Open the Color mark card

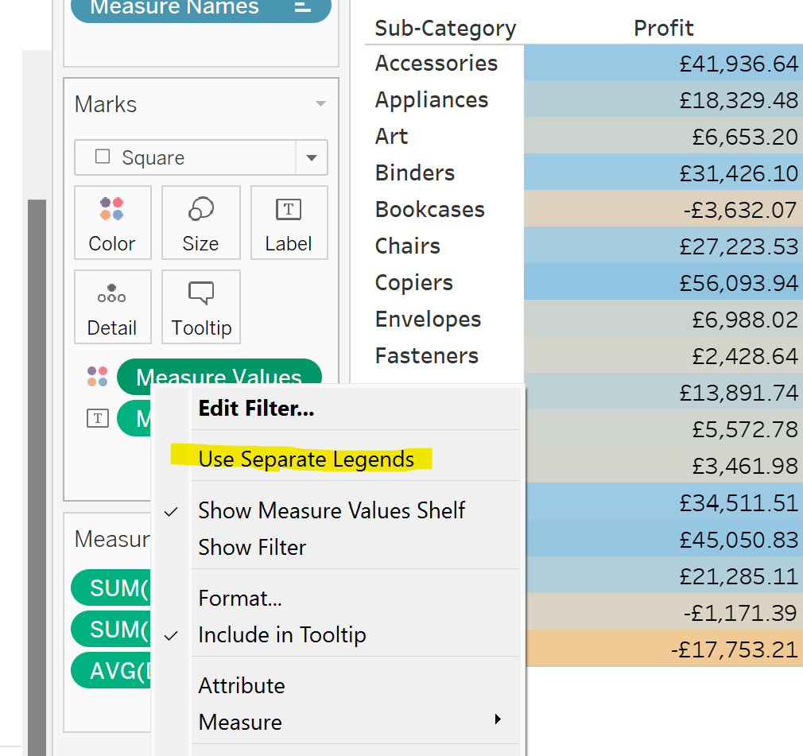pyautogui.click(x=112, y=223)
